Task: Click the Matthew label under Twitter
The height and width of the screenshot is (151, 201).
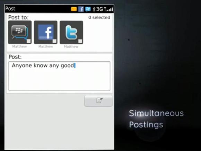Action: click(x=71, y=47)
